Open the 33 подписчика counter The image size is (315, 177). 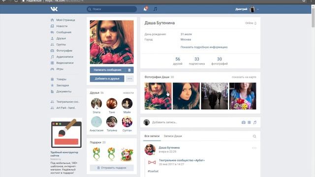pyautogui.click(x=197, y=61)
